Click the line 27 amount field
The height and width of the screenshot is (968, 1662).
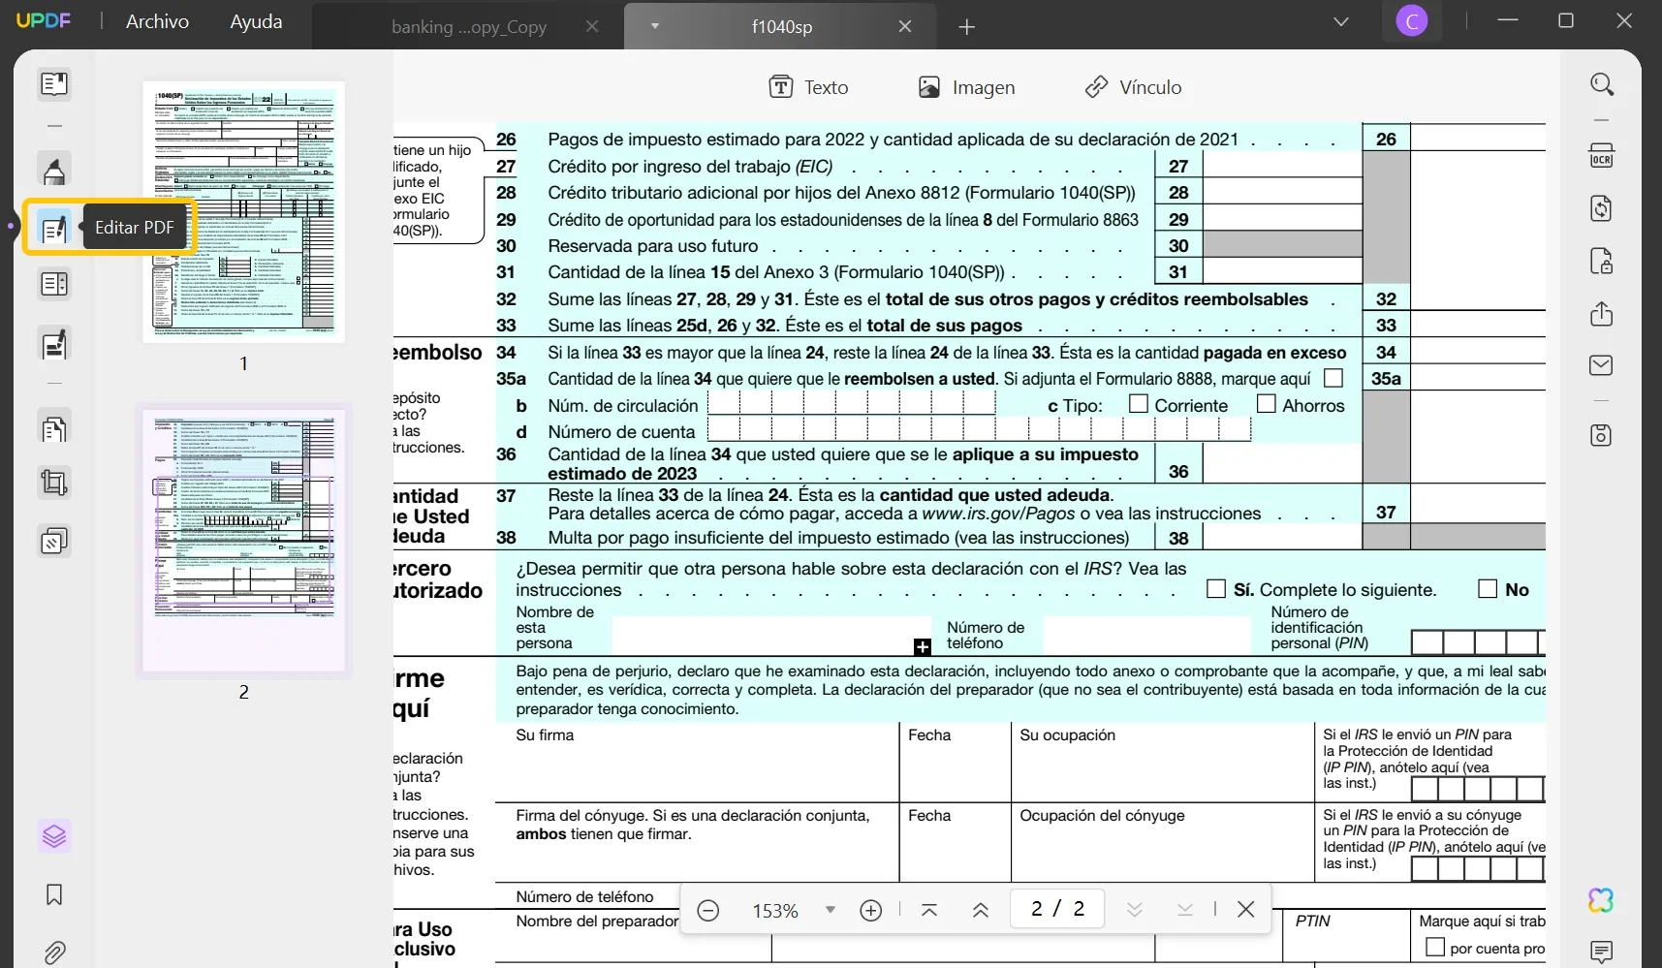[x=1282, y=166]
